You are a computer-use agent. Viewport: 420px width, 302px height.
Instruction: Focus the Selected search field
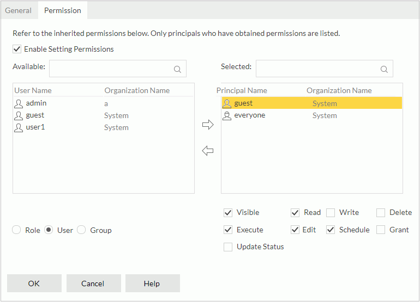[x=325, y=69]
